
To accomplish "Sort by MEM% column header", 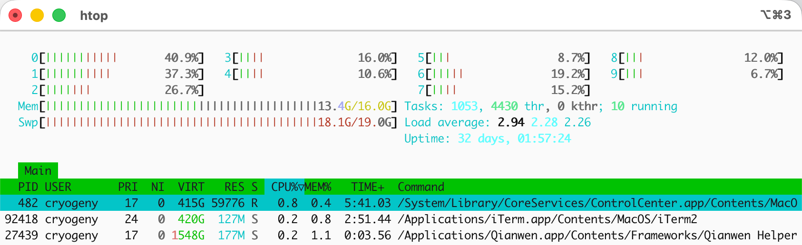I will 318,187.
